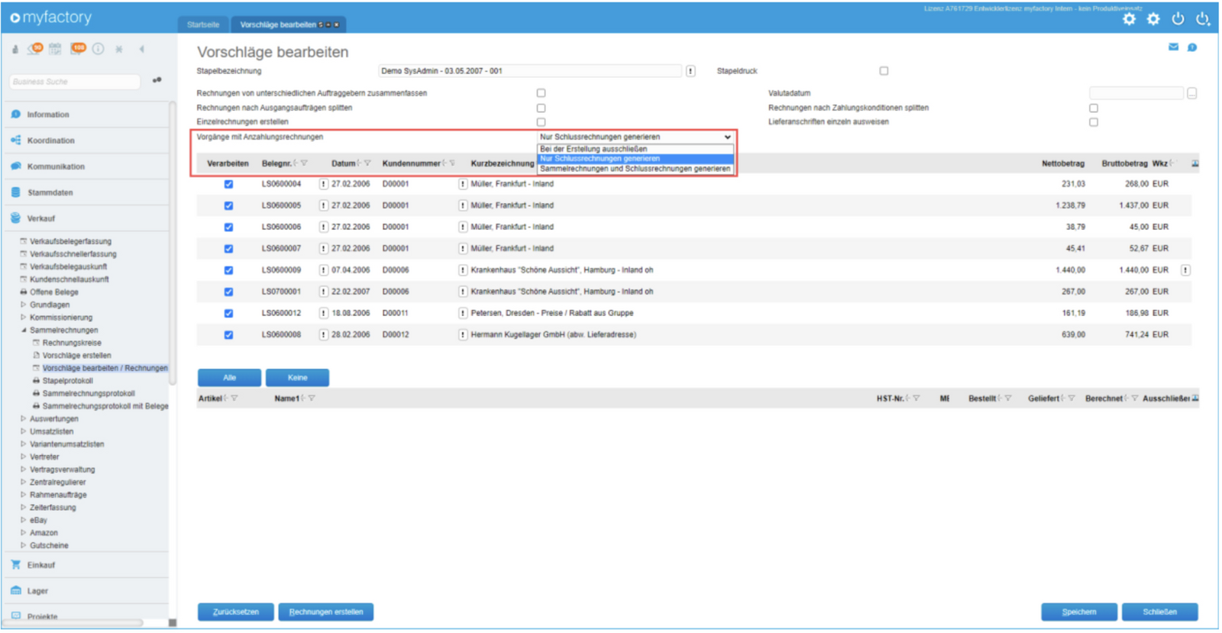Select option Nur Schlussrechnungen generieren in list
Screen dimensions: 1222x633
coord(635,159)
